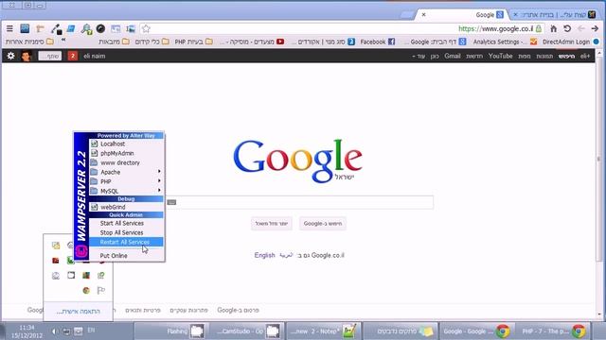Screen dimensions: 606x340
Task: Open the tray customize link (התאמה אישית)
Action: click(x=79, y=312)
